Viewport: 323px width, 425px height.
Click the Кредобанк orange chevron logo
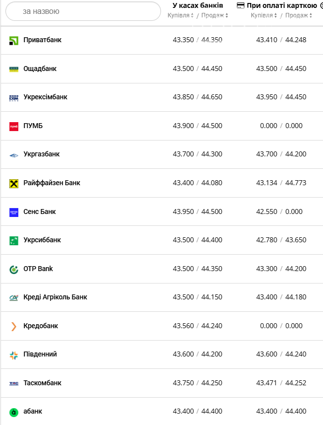point(14,327)
